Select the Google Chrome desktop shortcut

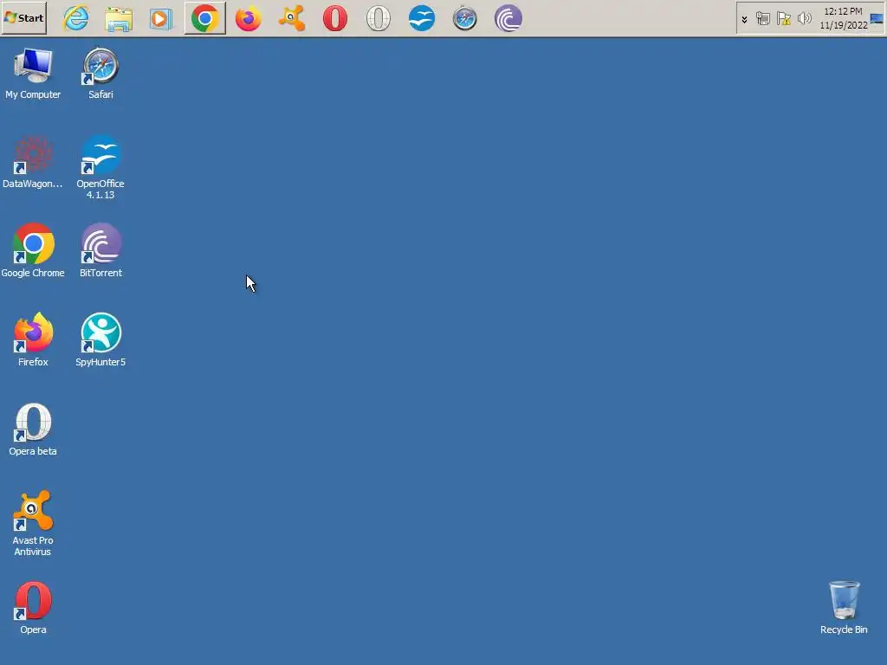[33, 250]
